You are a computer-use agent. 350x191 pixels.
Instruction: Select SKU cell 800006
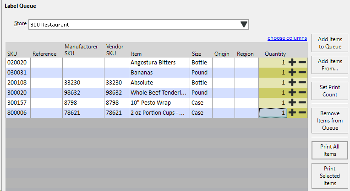(x=18, y=113)
